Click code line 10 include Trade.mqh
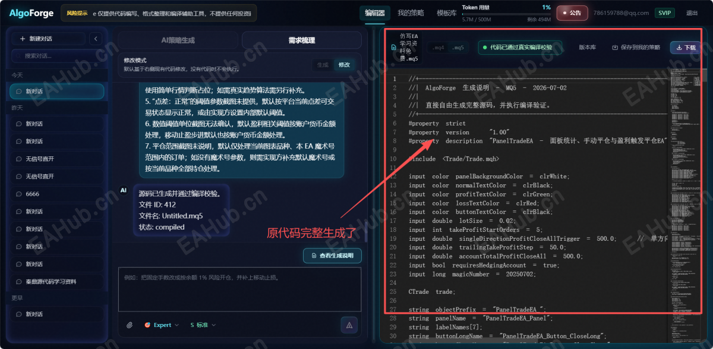This screenshot has height=349, width=713. click(454, 159)
